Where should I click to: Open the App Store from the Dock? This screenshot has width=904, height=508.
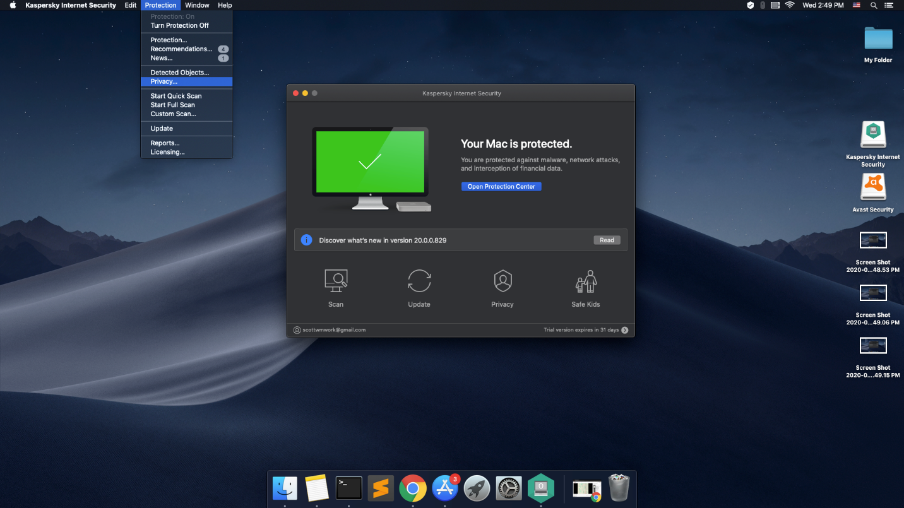445,488
